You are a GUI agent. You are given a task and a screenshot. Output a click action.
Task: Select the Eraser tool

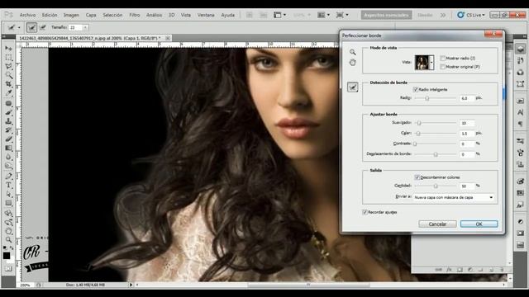[x=8, y=139]
